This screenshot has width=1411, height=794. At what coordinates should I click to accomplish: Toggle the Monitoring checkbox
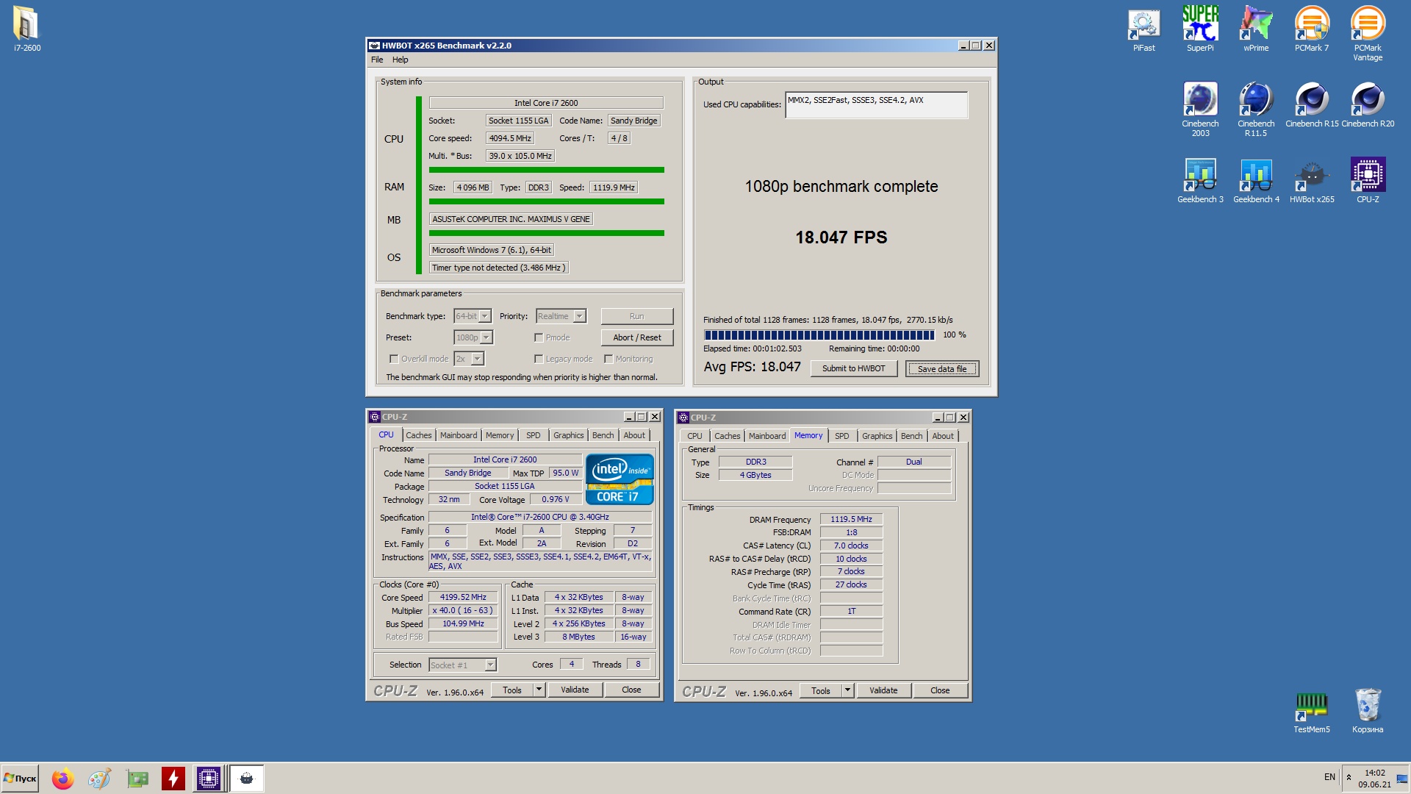coord(608,359)
